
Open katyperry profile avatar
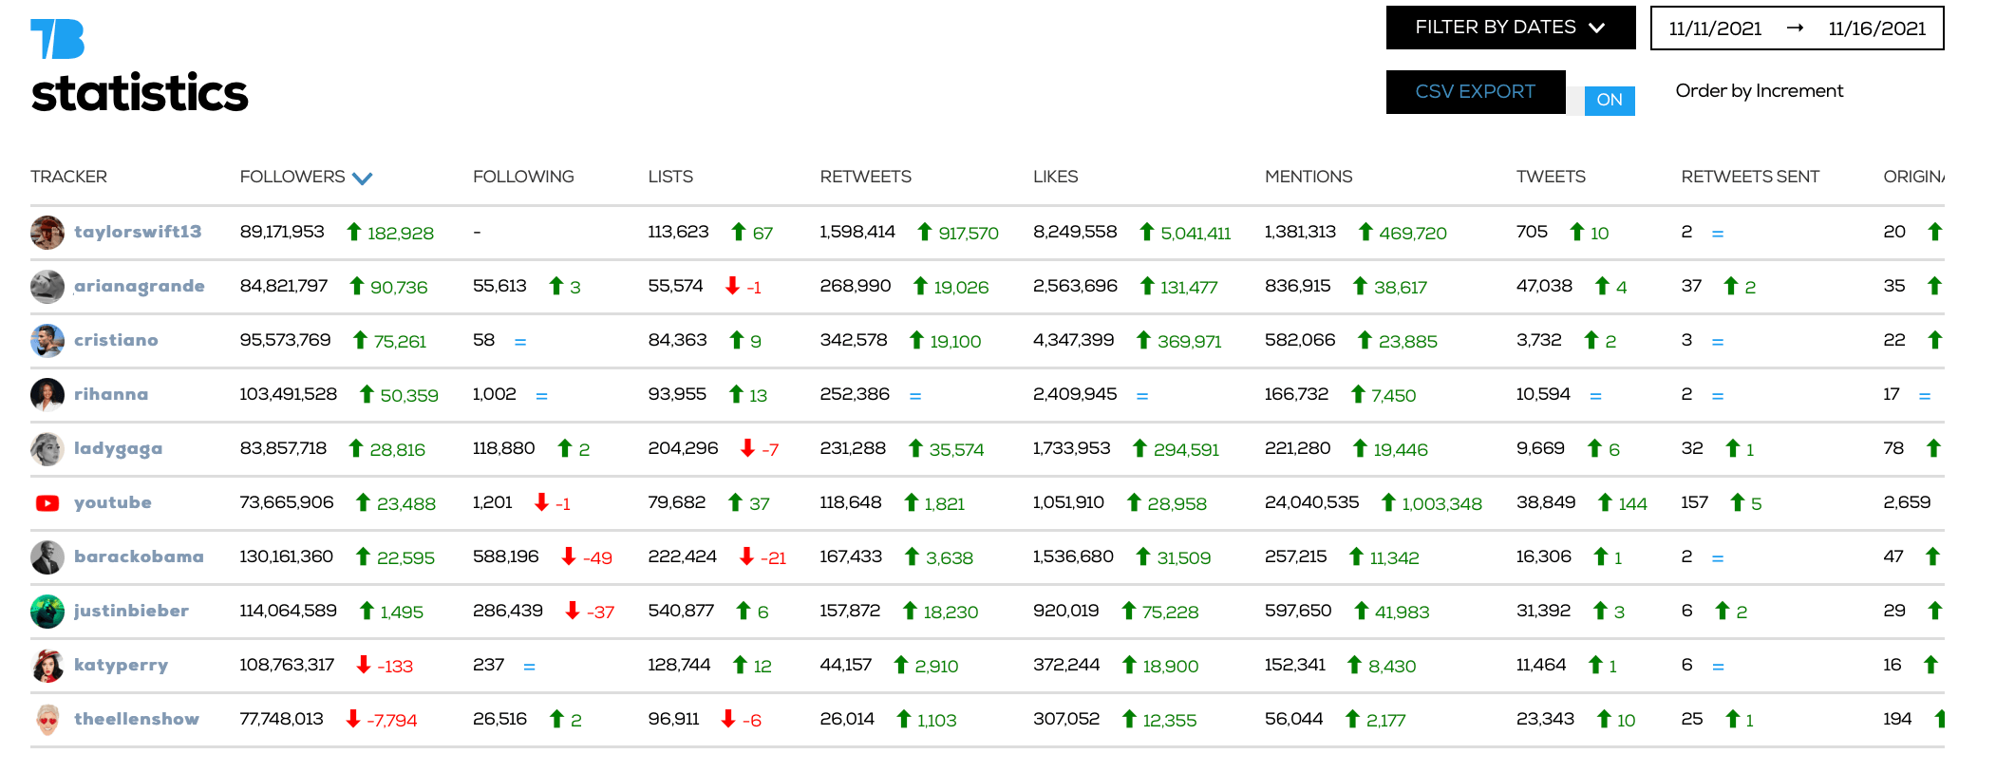point(47,665)
